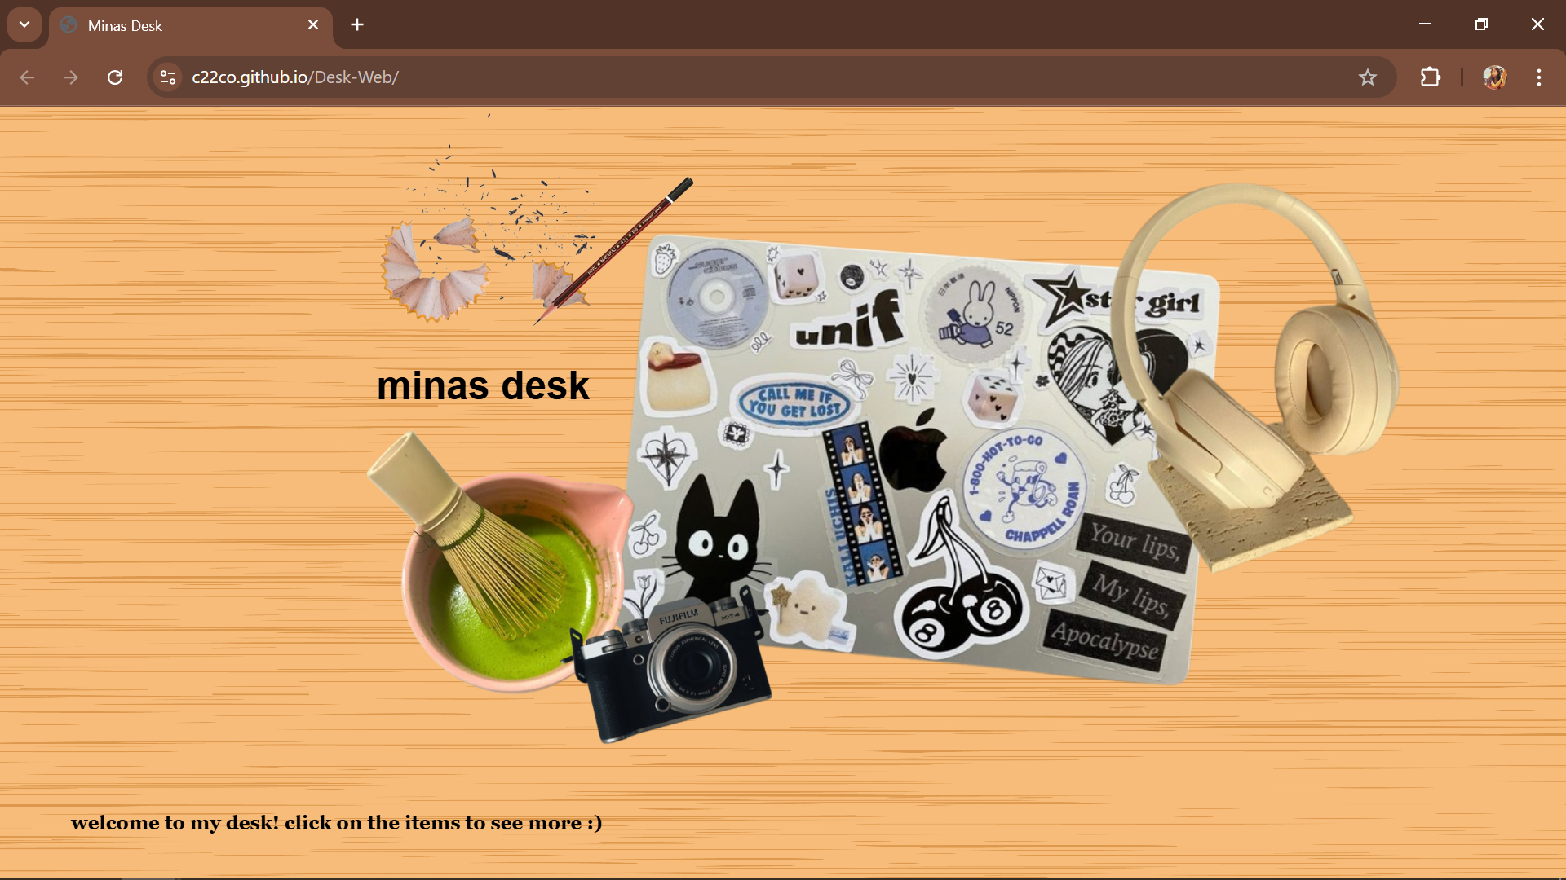This screenshot has width=1566, height=880.
Task: Open the Extensions puzzle icon
Action: pos(1431,77)
